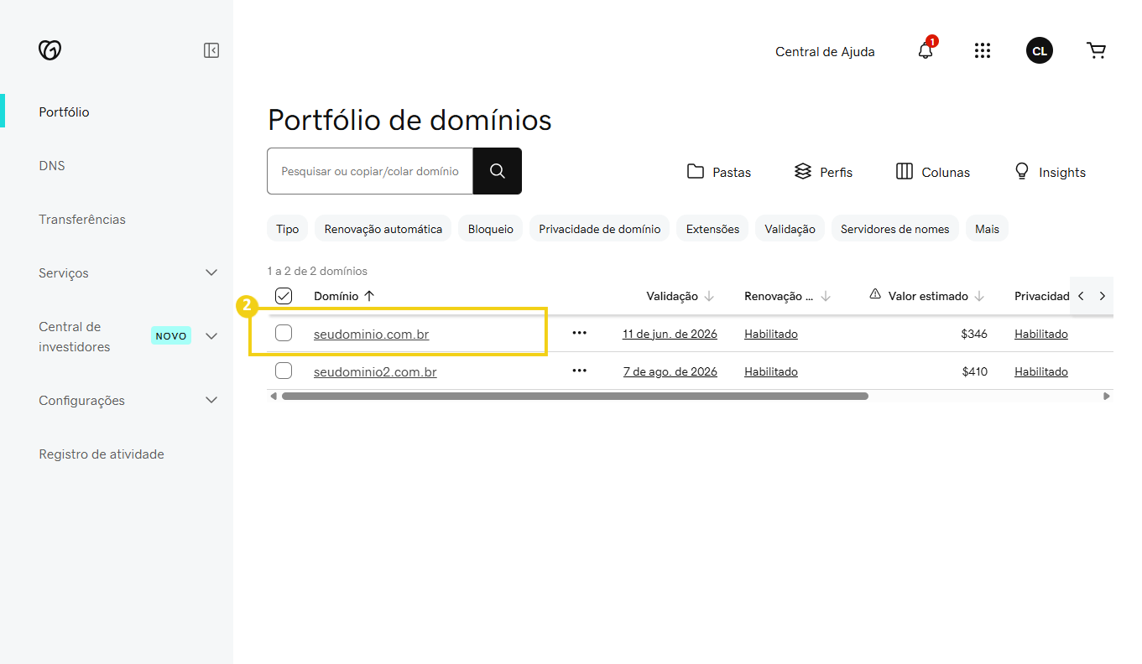Viewport: 1142px width, 664px height.
Task: Open Central de Ajuda
Action: pos(825,51)
